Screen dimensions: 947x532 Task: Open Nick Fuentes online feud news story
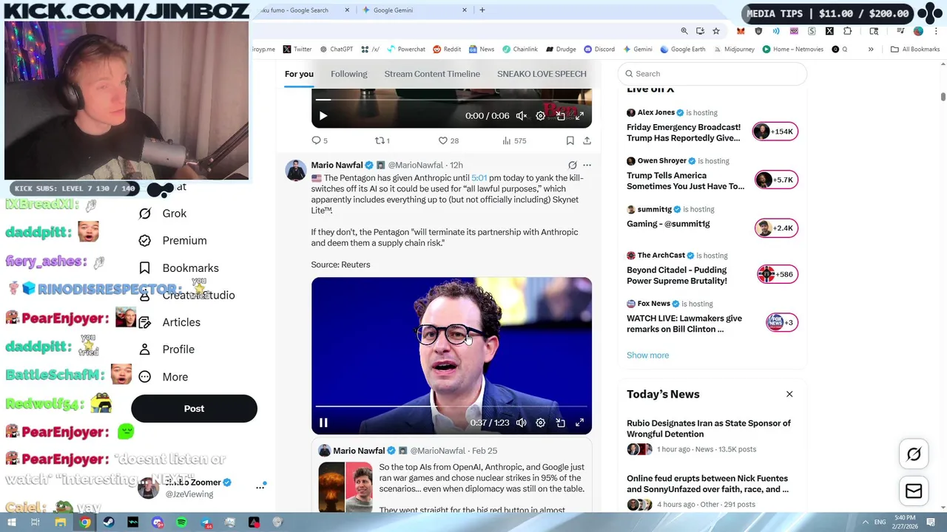712,491
